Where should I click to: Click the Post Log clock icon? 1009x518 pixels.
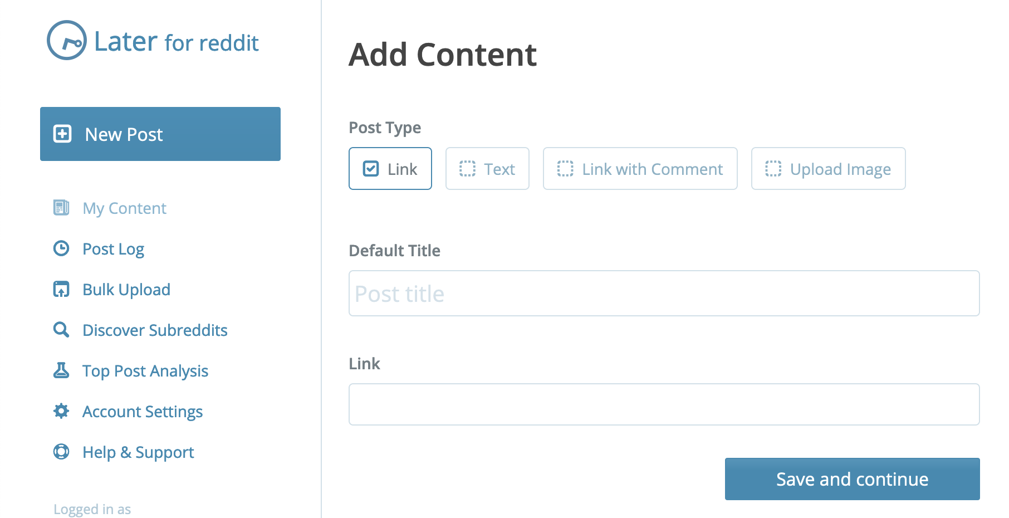61,248
